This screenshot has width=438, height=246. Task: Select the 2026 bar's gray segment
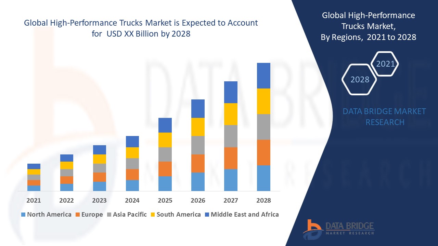[x=198, y=145]
